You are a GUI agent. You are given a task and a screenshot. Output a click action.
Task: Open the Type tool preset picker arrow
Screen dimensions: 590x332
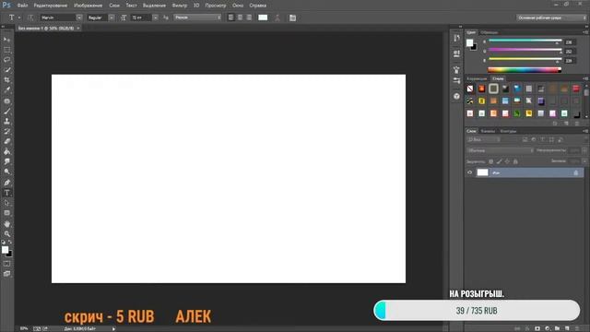19,18
